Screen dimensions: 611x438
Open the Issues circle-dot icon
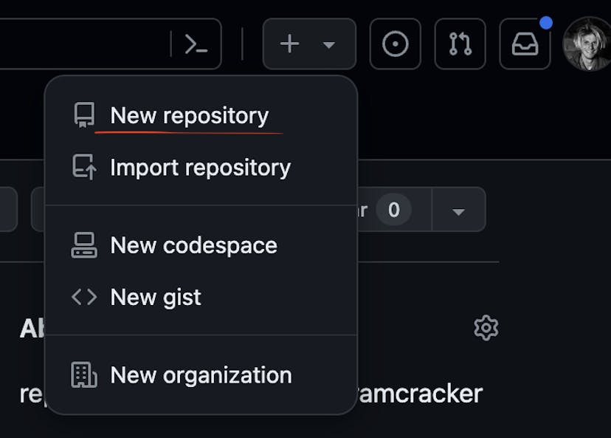[396, 44]
